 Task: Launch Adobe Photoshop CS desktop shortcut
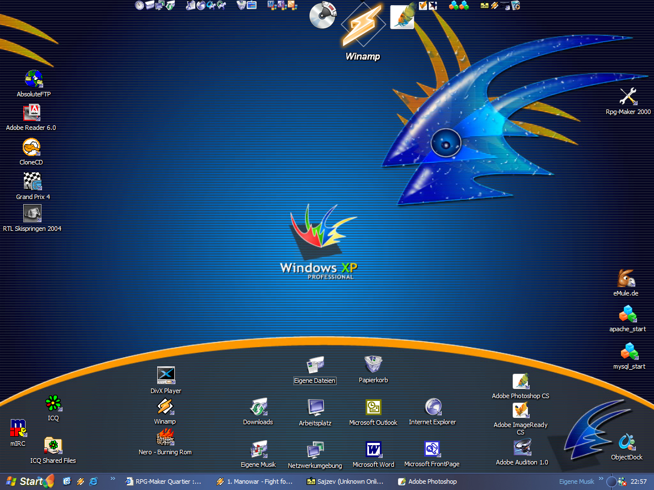521,381
